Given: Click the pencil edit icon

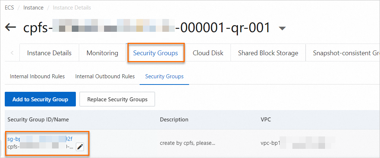Looking at the screenshot, I should tap(80, 147).
